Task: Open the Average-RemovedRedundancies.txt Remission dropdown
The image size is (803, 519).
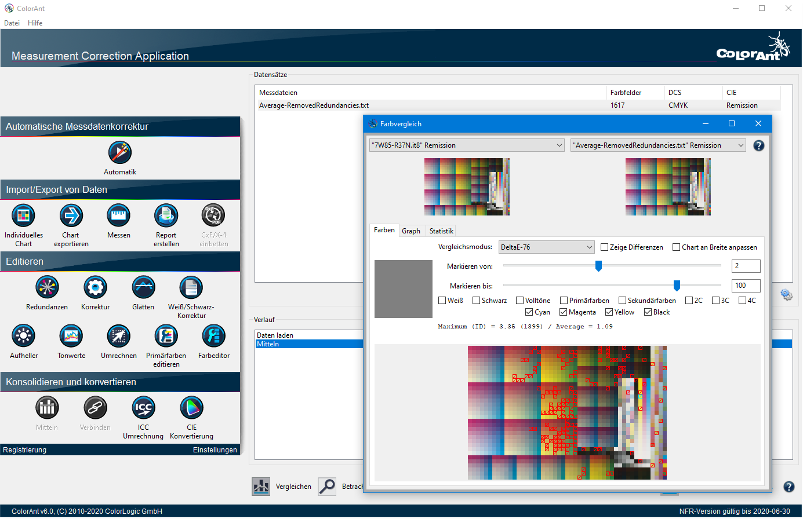Action: [x=658, y=145]
